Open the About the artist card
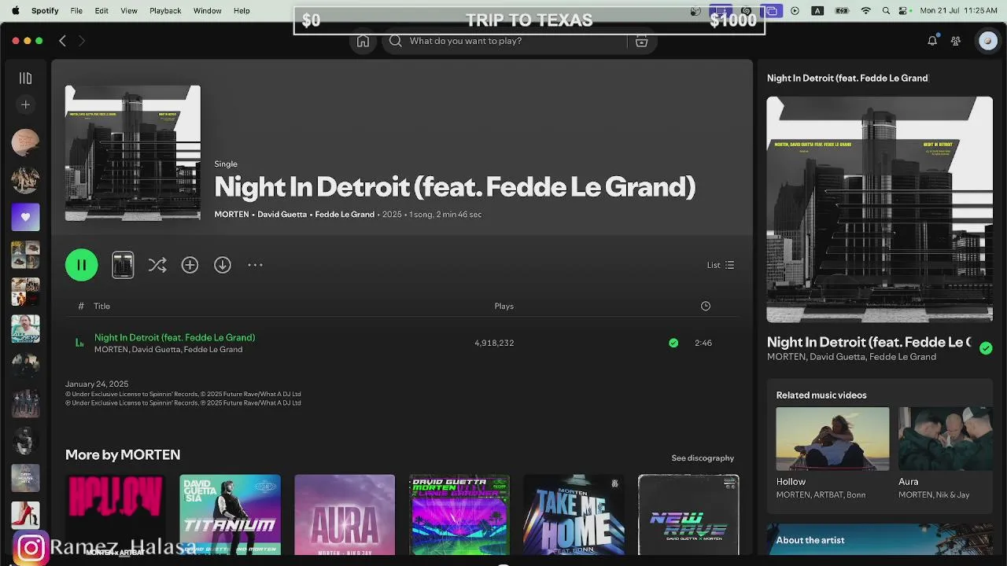The height and width of the screenshot is (566, 1007). pyautogui.click(x=880, y=539)
